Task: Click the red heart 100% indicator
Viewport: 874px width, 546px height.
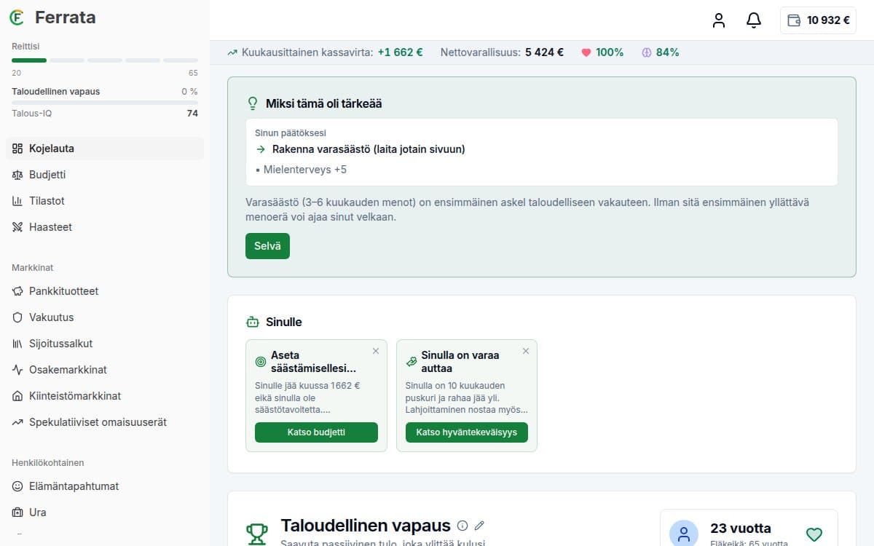Action: 602,52
